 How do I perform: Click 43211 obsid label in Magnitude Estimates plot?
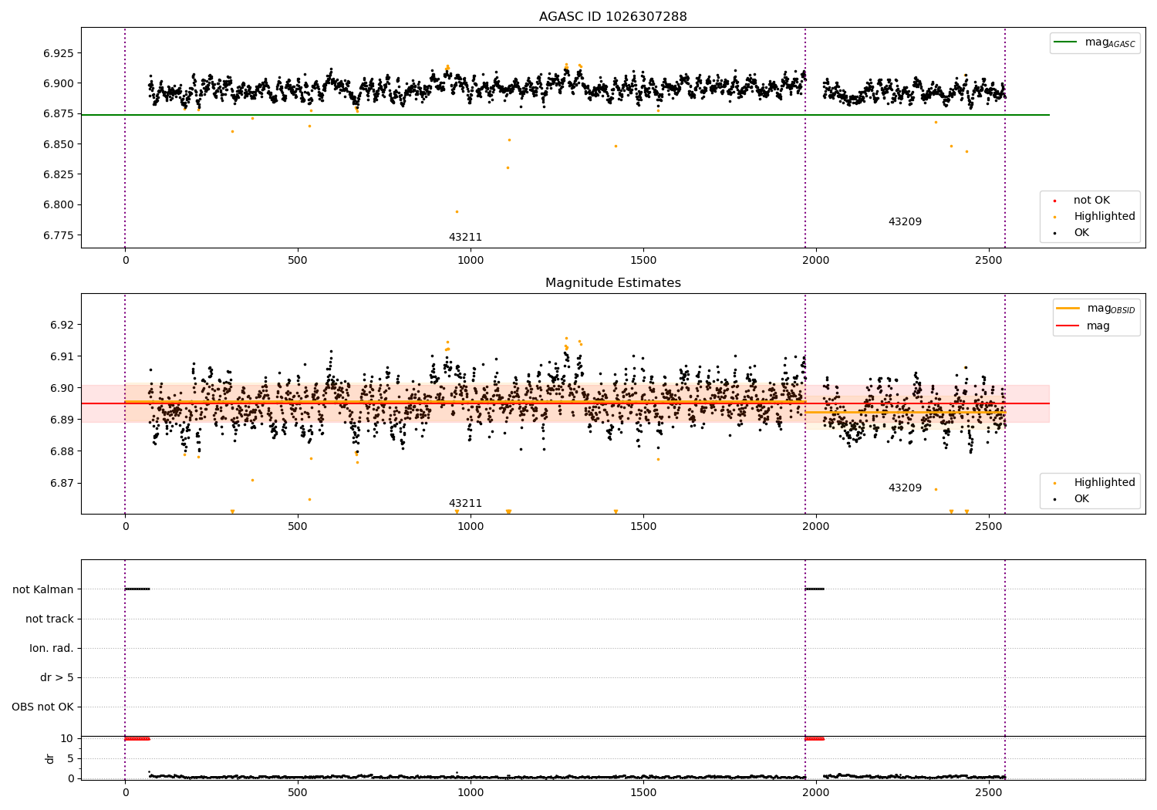point(465,504)
